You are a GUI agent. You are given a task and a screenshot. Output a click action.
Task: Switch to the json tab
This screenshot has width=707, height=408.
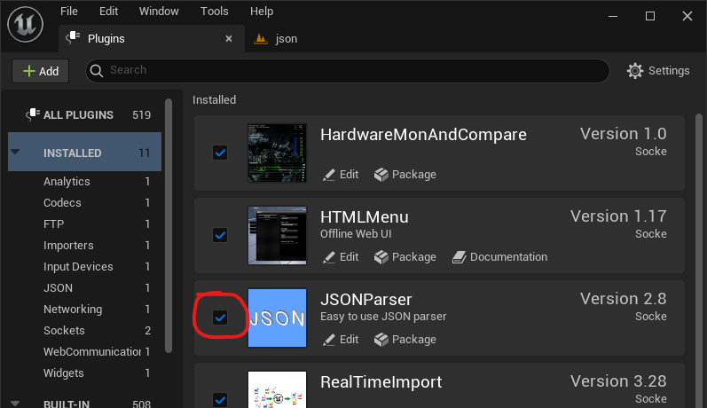click(x=285, y=39)
